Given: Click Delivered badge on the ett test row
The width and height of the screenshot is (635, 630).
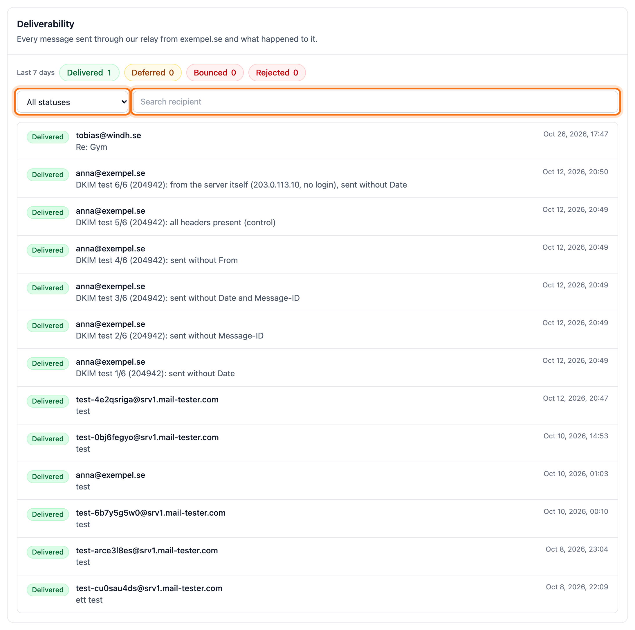Looking at the screenshot, I should (x=48, y=590).
